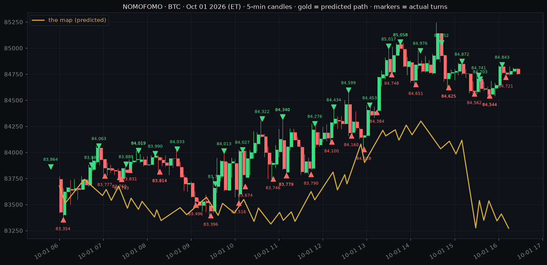
Task: Click the 84750 y-axis label
Action: tap(14, 74)
